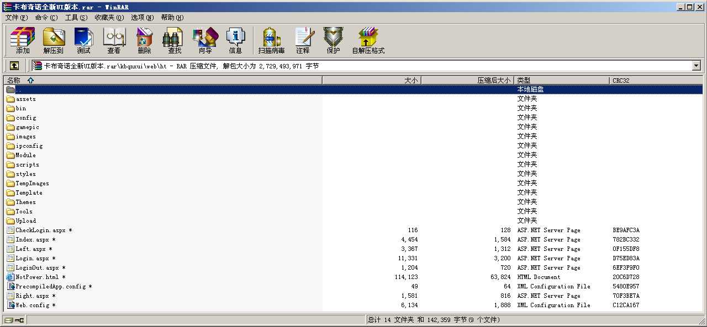The height and width of the screenshot is (327, 707).
Task: Select the LoginOut.aspx file name
Action: pyautogui.click(x=40, y=267)
